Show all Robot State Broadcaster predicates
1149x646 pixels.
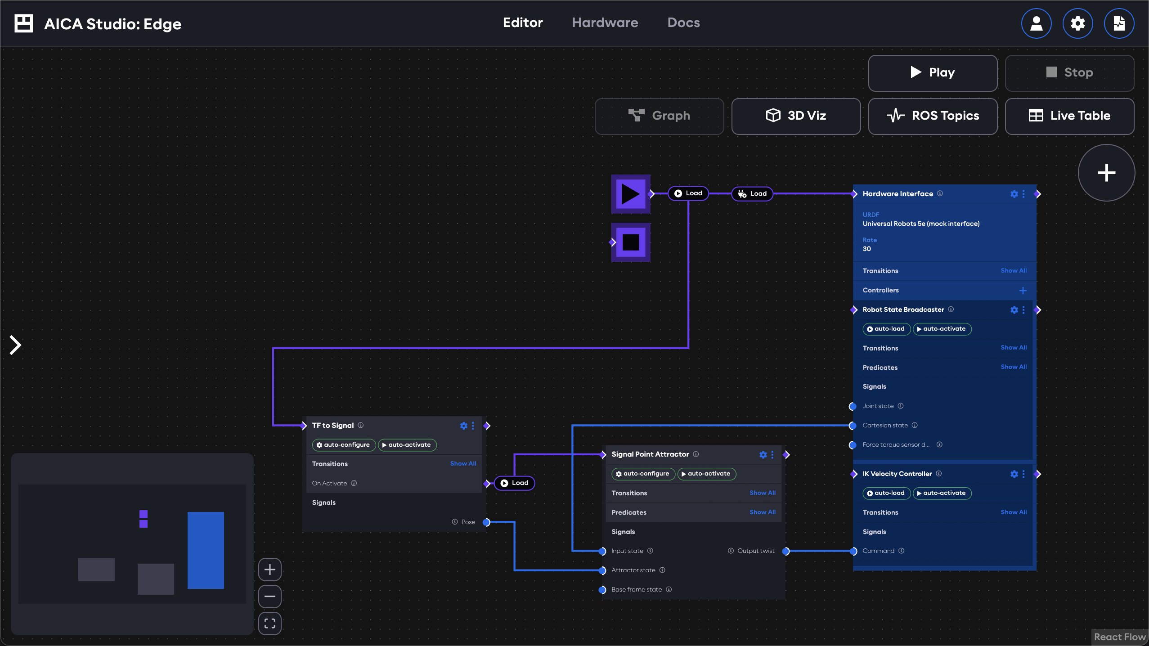tap(1014, 367)
